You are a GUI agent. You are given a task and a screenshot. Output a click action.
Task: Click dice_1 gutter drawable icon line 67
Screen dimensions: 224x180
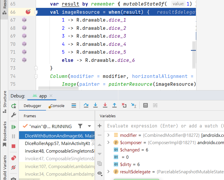[24, 20]
